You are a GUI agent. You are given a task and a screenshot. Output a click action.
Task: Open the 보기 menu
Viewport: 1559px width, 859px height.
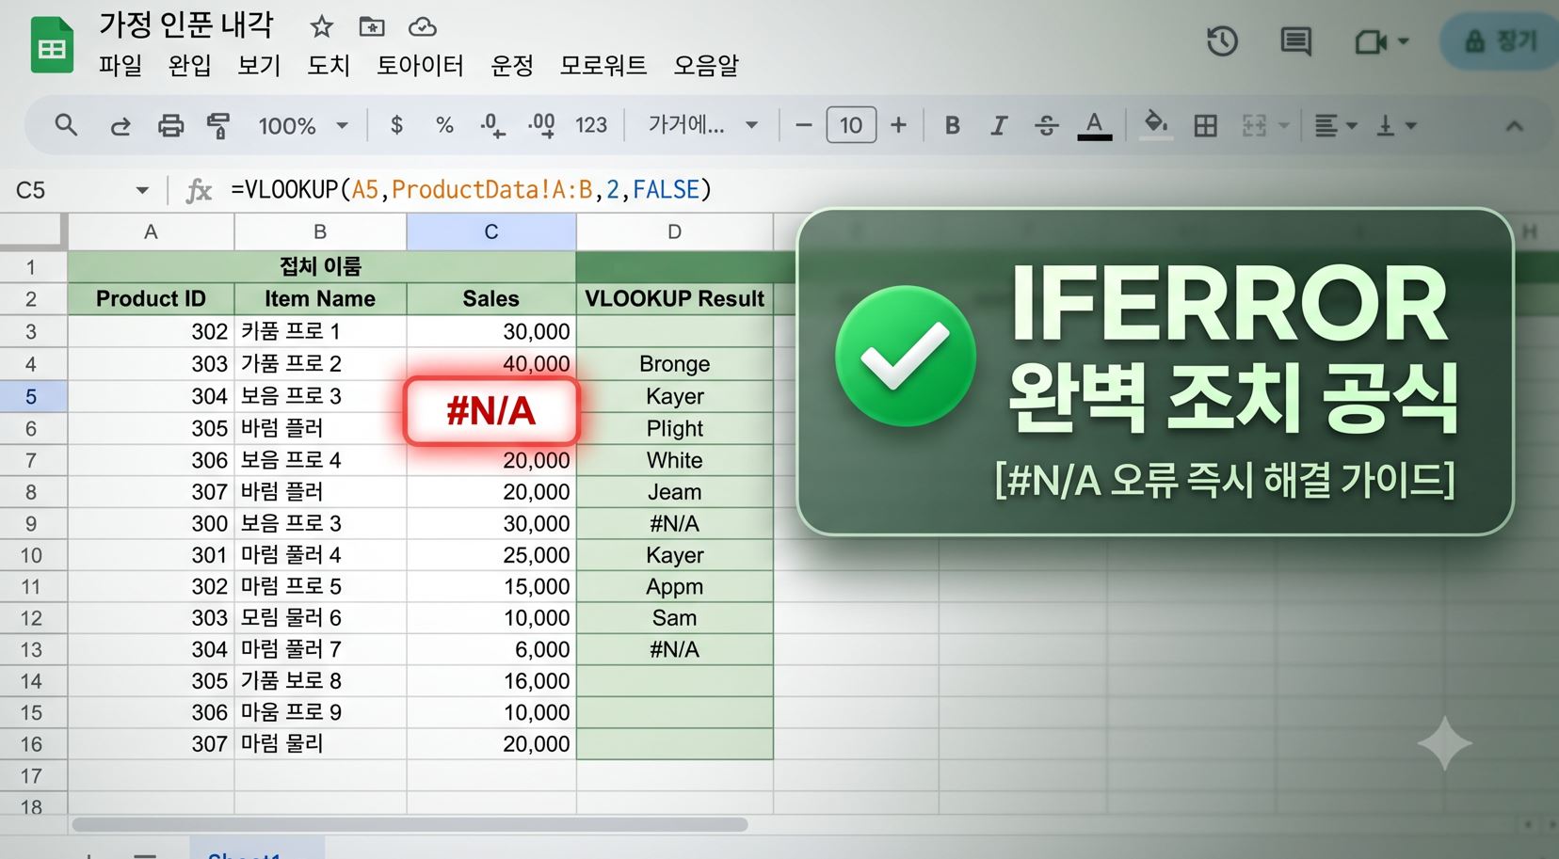click(259, 65)
